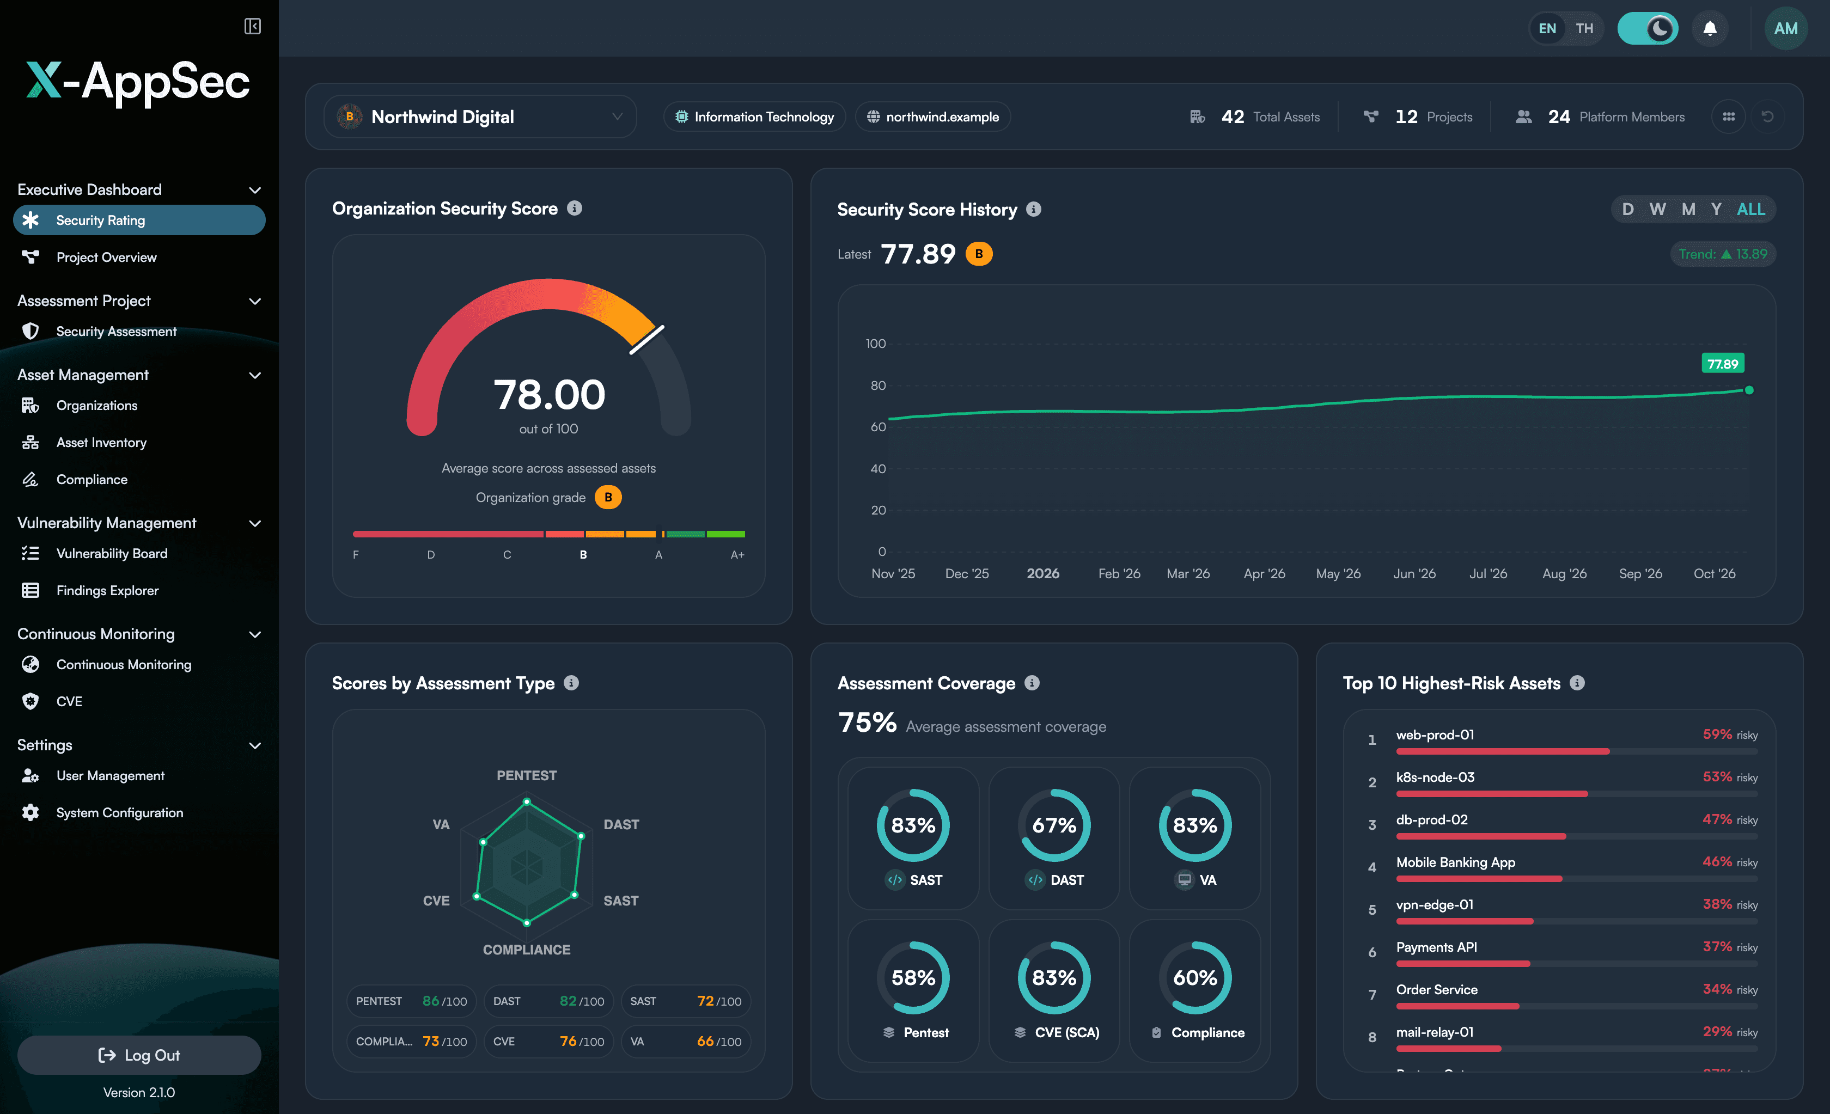
Task: Click the System Configuration gear icon
Action: point(30,813)
